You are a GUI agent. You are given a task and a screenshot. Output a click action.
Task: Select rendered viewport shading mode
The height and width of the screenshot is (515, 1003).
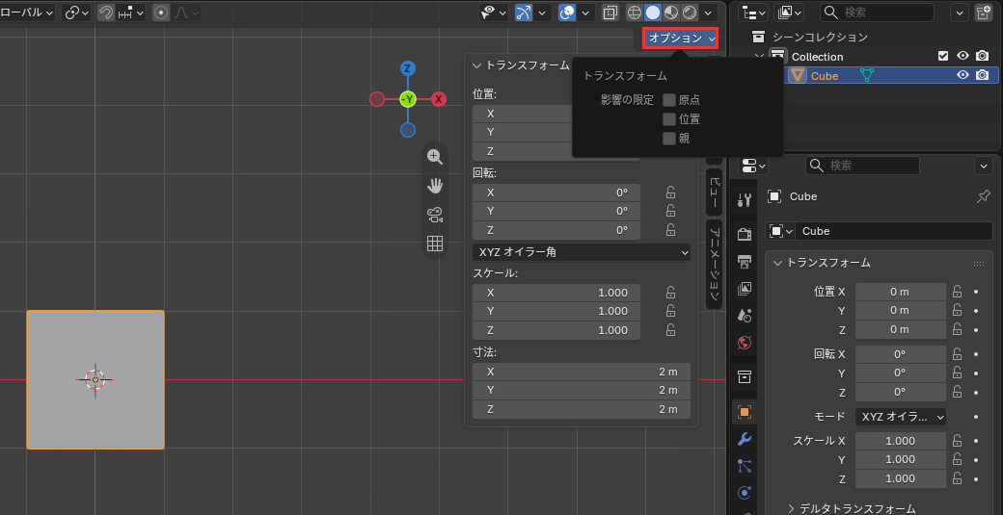(690, 13)
